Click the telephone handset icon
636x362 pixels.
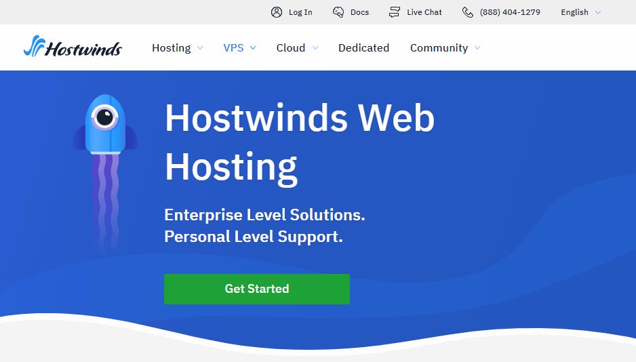pyautogui.click(x=468, y=12)
